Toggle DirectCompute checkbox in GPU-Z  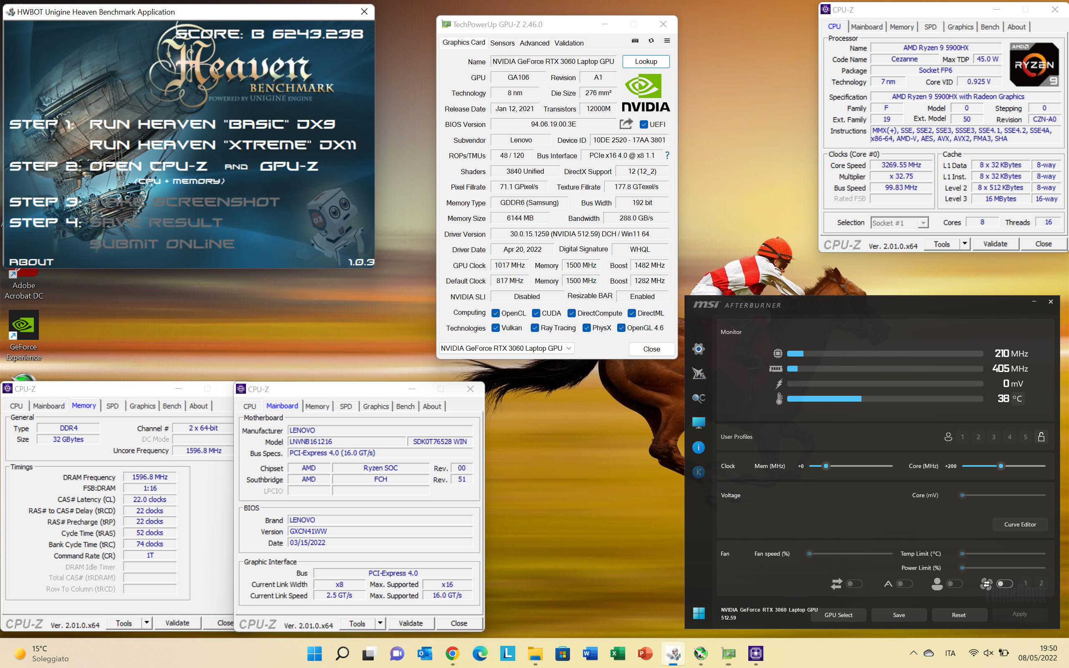572,313
